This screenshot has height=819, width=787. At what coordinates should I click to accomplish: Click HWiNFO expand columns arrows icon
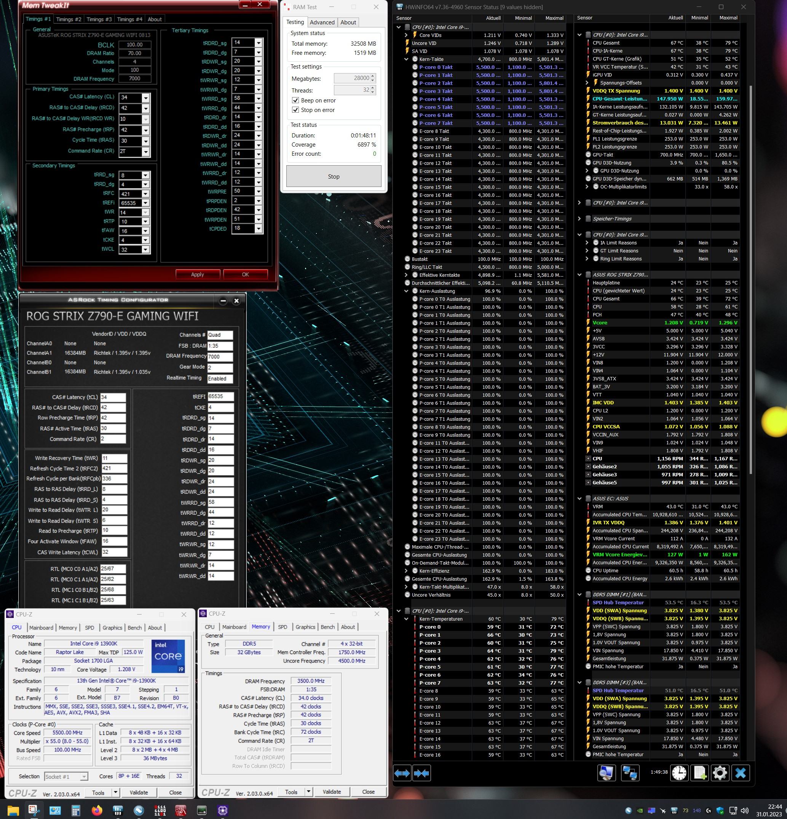tap(402, 773)
